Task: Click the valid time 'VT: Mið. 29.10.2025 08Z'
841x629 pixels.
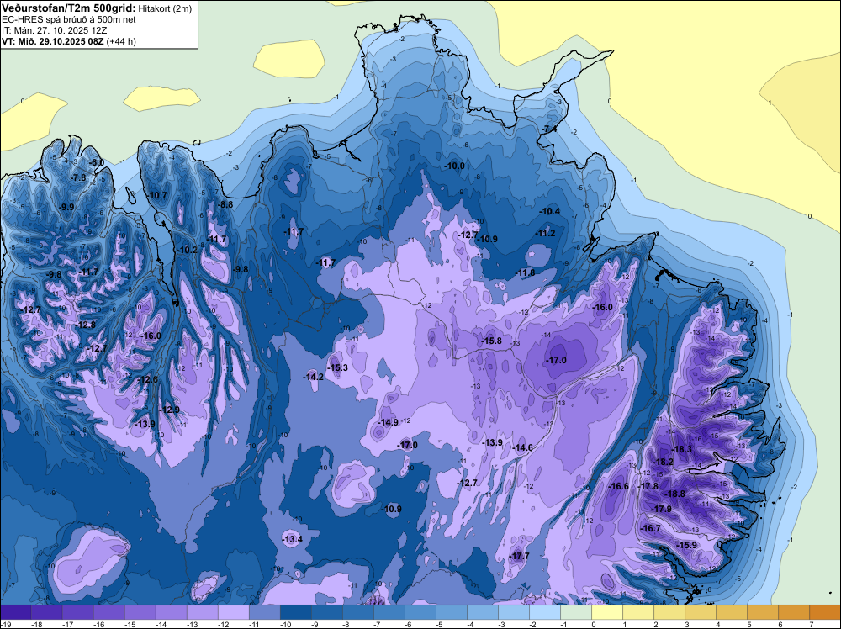Action: coord(53,41)
